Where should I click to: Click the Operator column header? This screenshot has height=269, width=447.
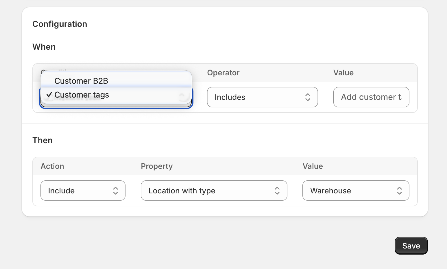(223, 73)
